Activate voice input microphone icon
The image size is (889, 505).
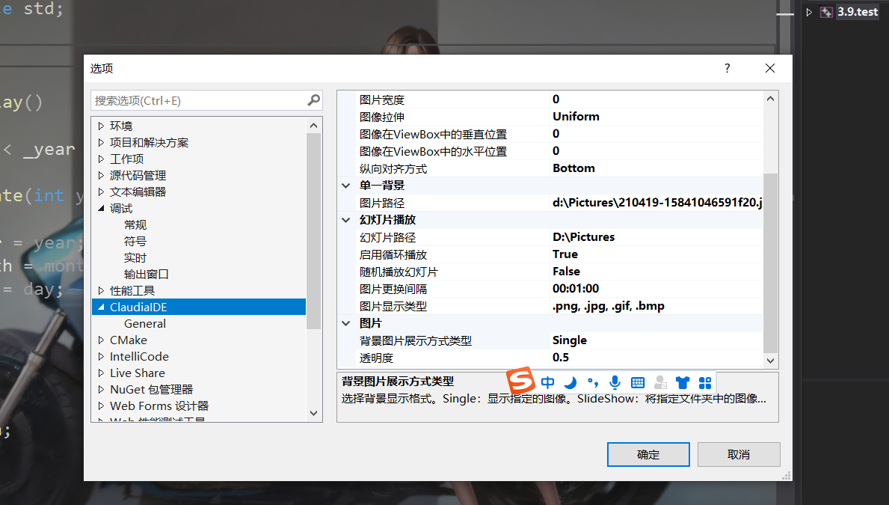[615, 382]
